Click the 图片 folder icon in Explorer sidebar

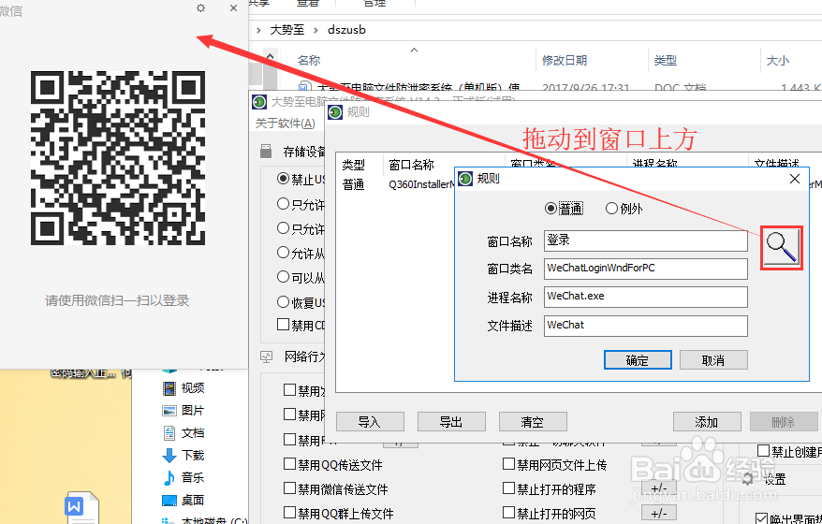[169, 411]
